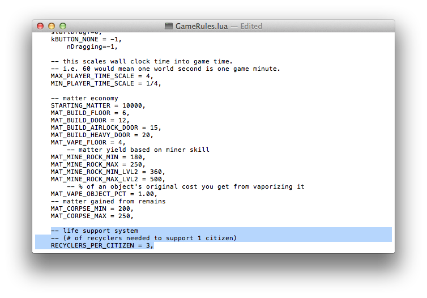Image resolution: width=427 pixels, height=298 pixels.
Task: Open the Edited version dropdown in title
Action: tap(251, 26)
